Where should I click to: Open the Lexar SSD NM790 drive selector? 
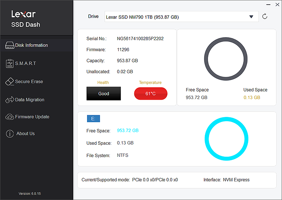176,17
